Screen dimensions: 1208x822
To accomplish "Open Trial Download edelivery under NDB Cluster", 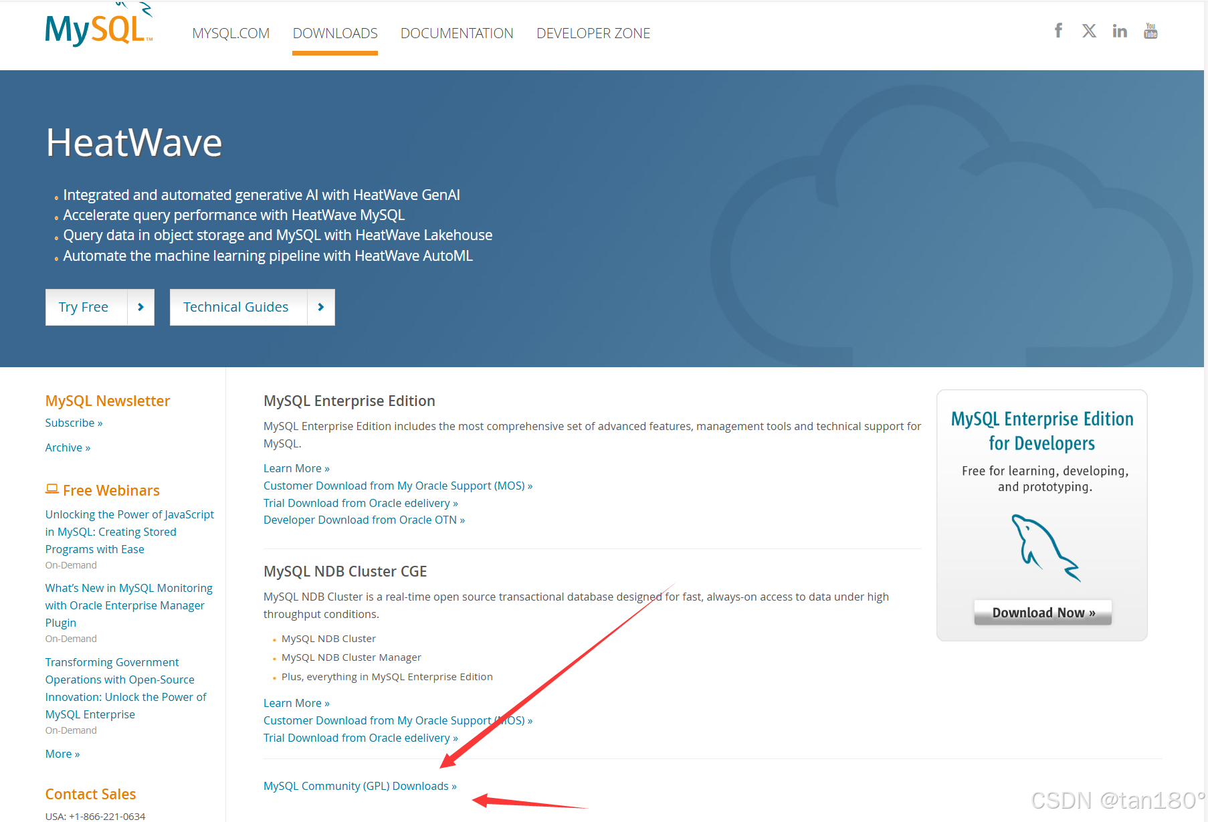I will click(x=361, y=738).
